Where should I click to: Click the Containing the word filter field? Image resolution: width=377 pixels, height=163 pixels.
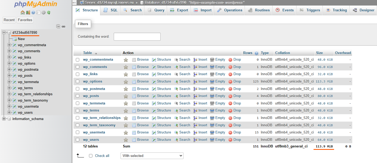[x=137, y=37]
